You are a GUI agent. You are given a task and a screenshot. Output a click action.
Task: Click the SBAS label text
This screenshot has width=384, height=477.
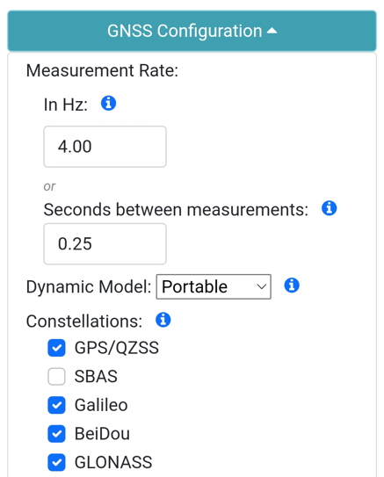96,376
